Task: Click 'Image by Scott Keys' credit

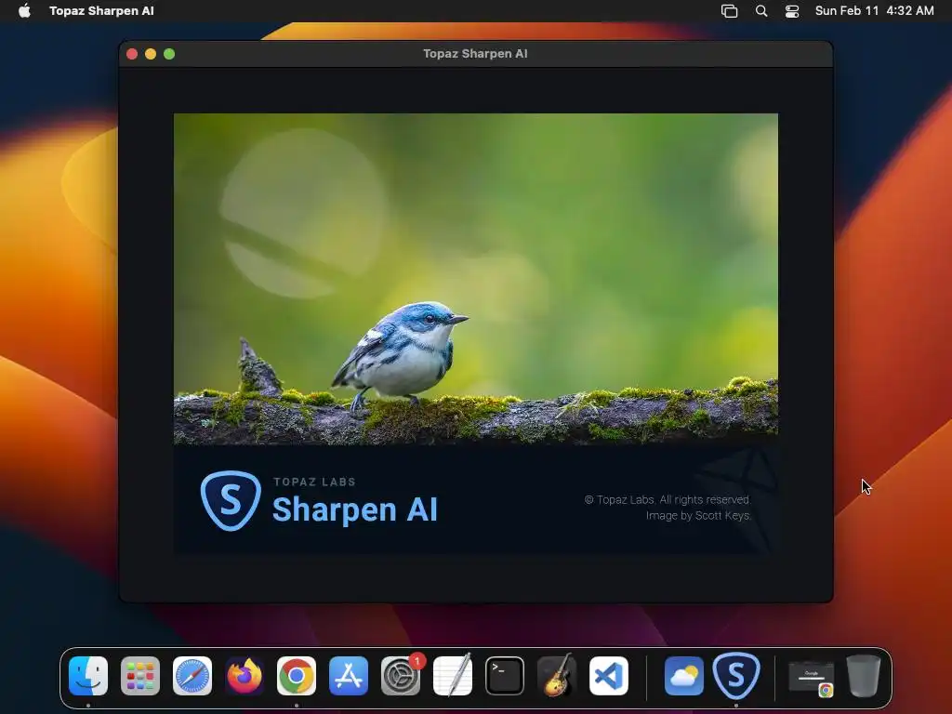Action: click(x=698, y=515)
